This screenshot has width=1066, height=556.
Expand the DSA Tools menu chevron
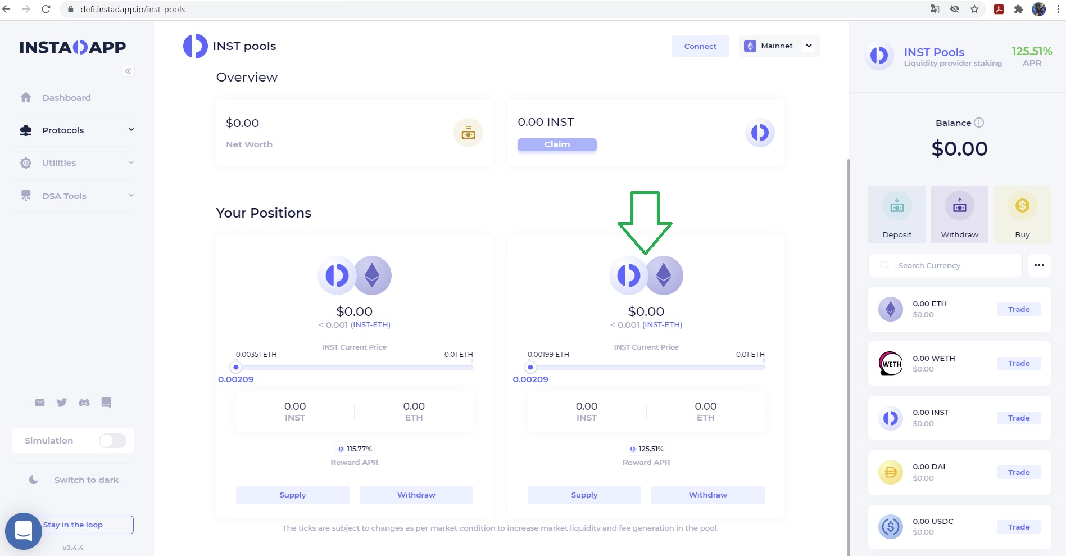tap(131, 196)
